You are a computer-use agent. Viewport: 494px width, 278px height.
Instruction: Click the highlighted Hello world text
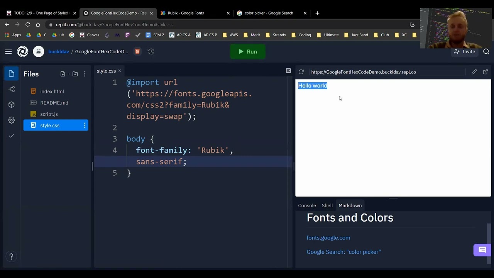313,86
